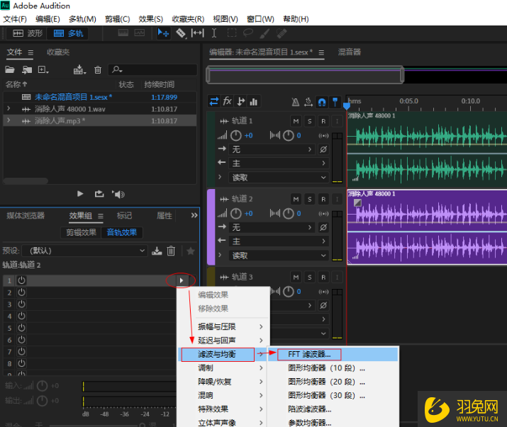Toggle loop playback in Files panel
The height and width of the screenshot is (427, 507).
click(x=99, y=194)
